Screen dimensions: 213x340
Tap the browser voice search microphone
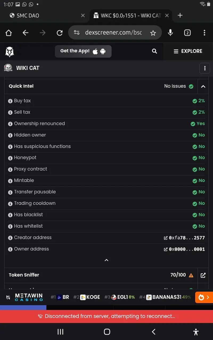click(170, 33)
